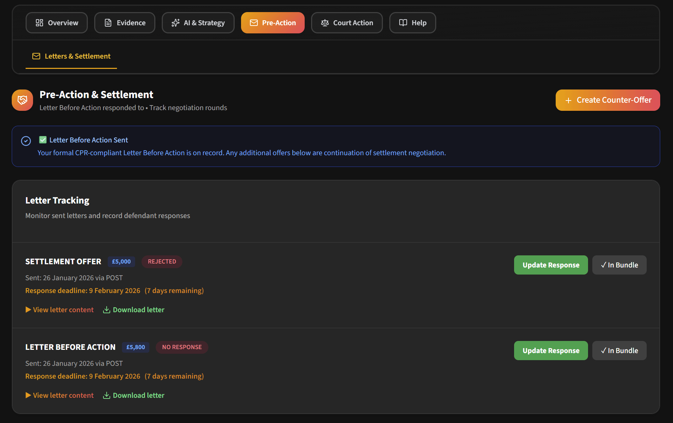
Task: Toggle the green Letter Before Action Sent checkbox
Action: click(43, 140)
